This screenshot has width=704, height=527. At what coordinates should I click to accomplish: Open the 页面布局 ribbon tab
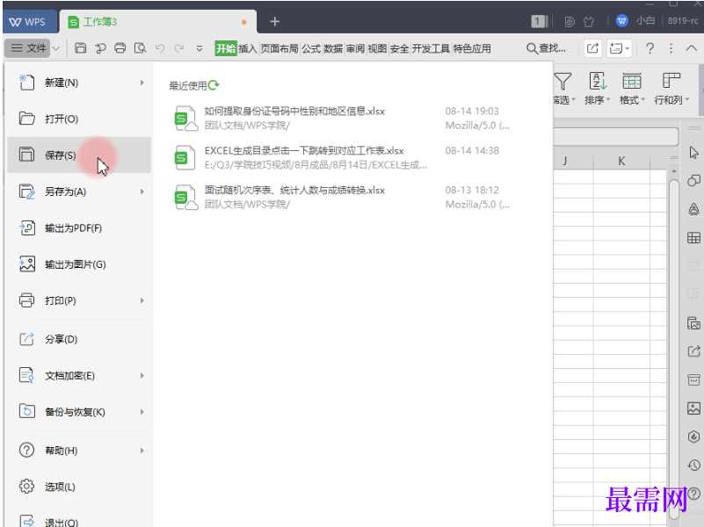coord(279,48)
